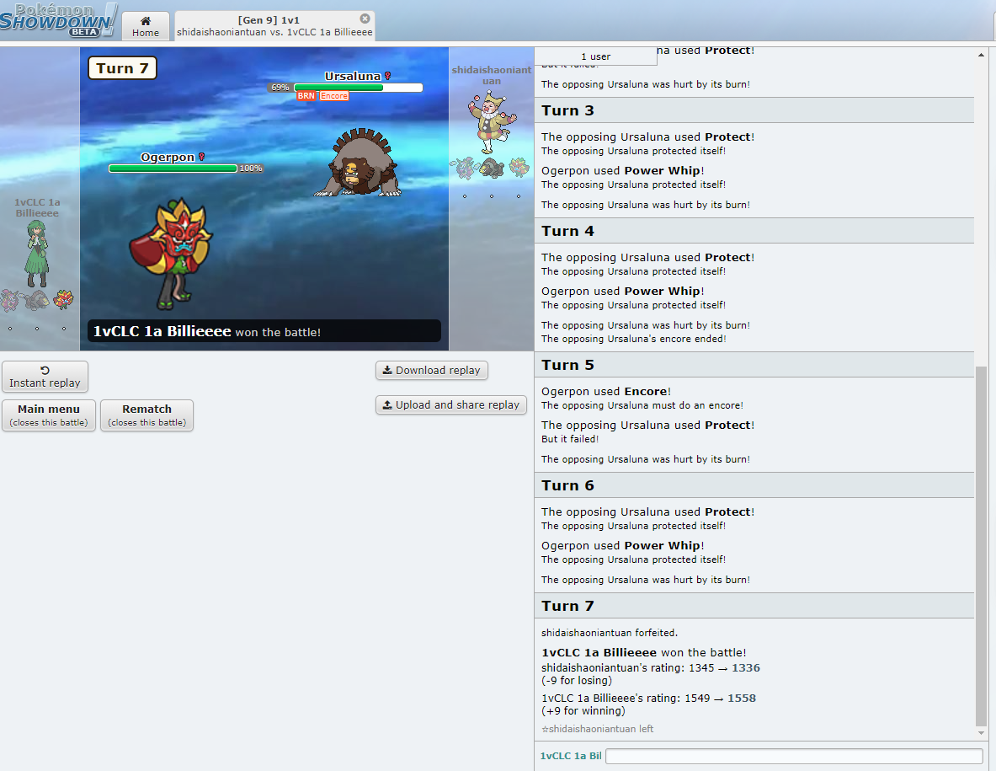This screenshot has height=771, width=996.
Task: Download the battle replay
Action: pos(432,370)
